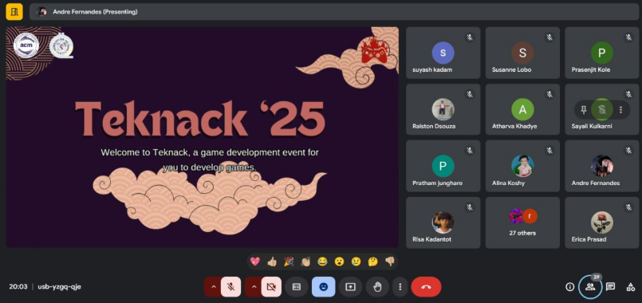Click mute indicator on Andre Fernandes tile
The width and height of the screenshot is (642, 303).
click(628, 151)
